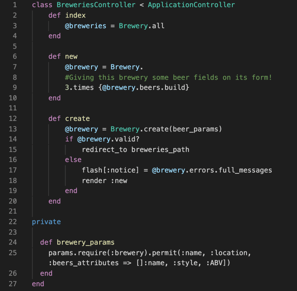Click the end keyword on line 20
Viewport: 297px width, 291px height.
click(55, 201)
